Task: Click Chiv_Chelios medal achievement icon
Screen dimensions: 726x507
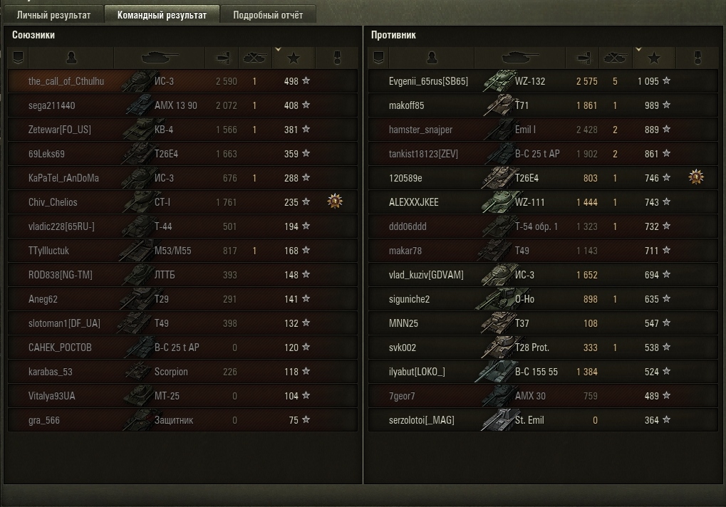Action: (335, 202)
